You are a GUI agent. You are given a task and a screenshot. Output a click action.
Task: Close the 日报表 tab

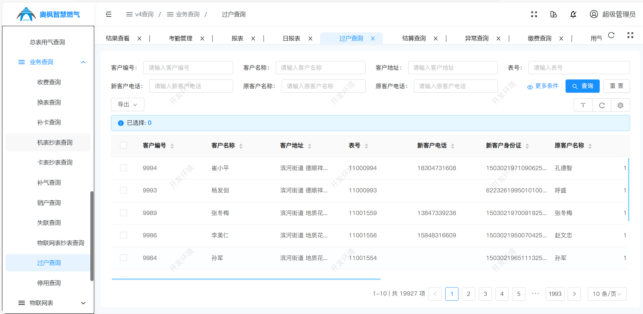pos(310,39)
